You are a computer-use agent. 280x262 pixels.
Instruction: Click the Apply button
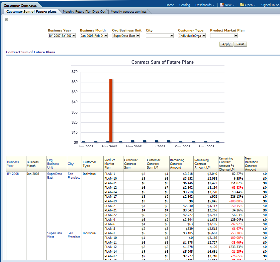click(226, 44)
